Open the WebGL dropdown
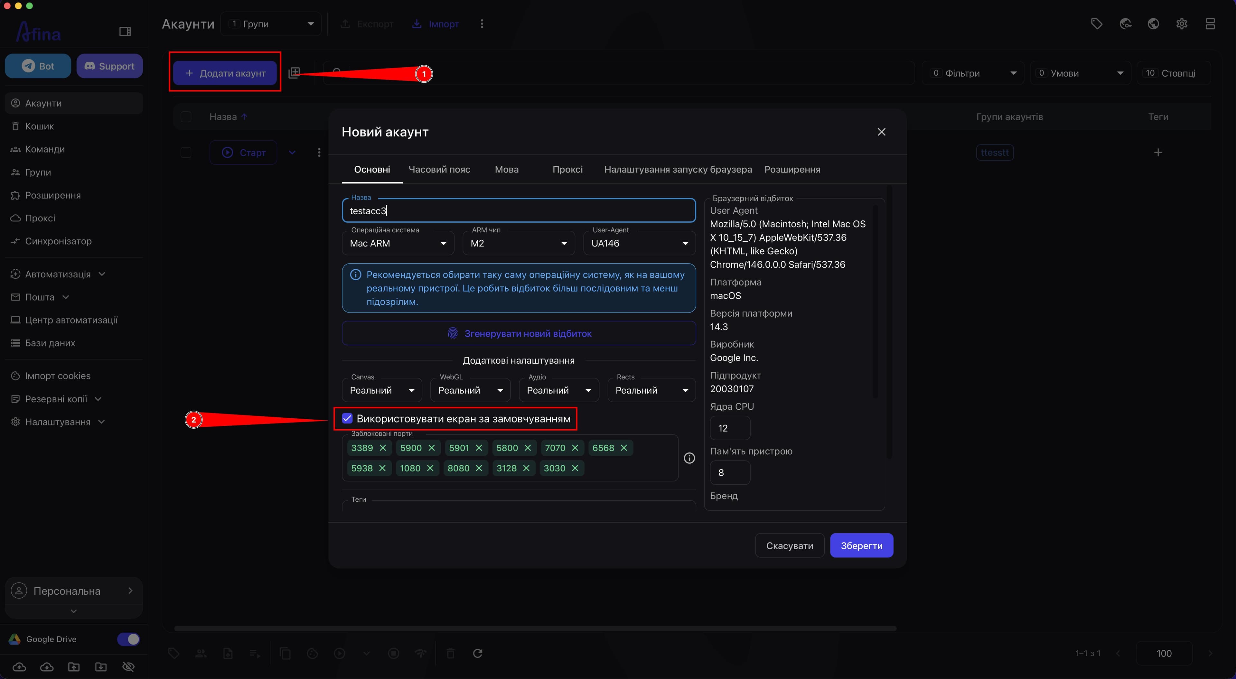 [471, 390]
